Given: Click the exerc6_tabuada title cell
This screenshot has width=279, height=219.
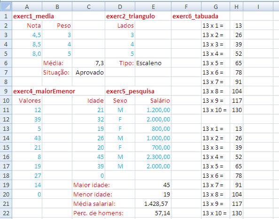Looking at the screenshot, I should click(x=186, y=16).
